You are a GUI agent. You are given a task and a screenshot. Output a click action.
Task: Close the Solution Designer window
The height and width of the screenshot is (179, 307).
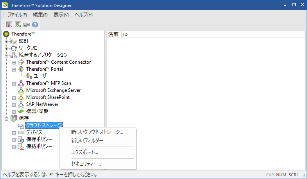[302, 5]
